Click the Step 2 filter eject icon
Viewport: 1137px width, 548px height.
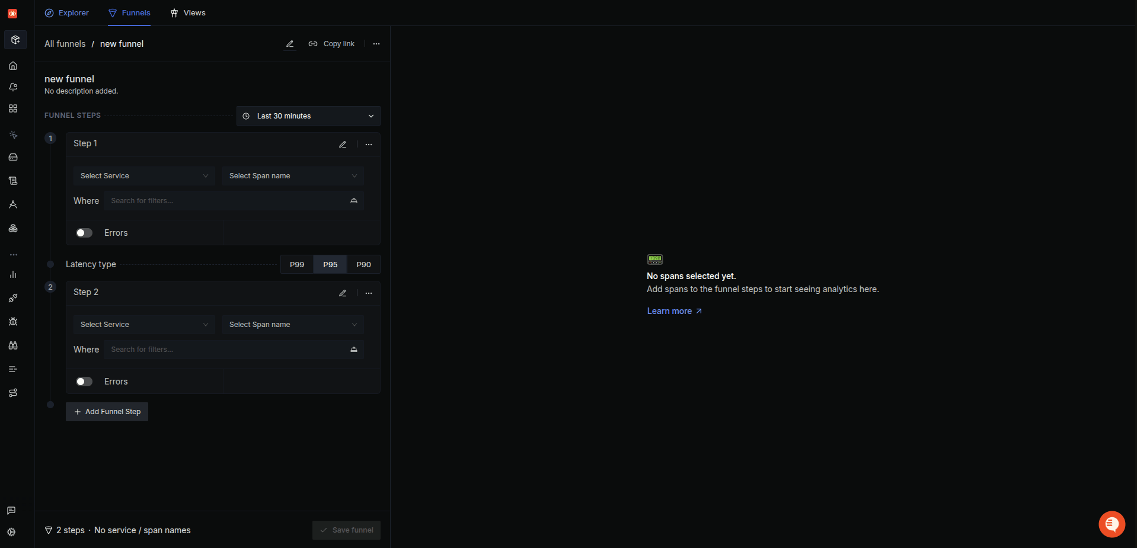coord(354,350)
